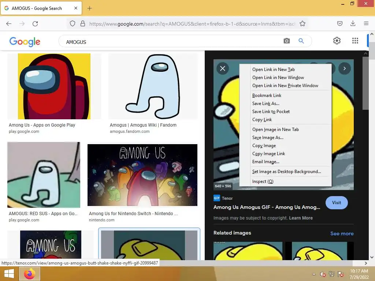Click the page vertical scrollbar thumb
Viewport: 375px width, 281px height.
pyautogui.click(x=372, y=50)
